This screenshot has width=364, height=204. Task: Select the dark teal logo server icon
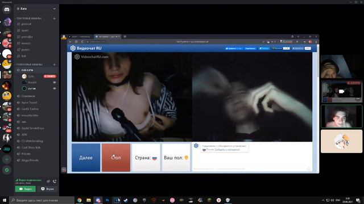(7, 148)
